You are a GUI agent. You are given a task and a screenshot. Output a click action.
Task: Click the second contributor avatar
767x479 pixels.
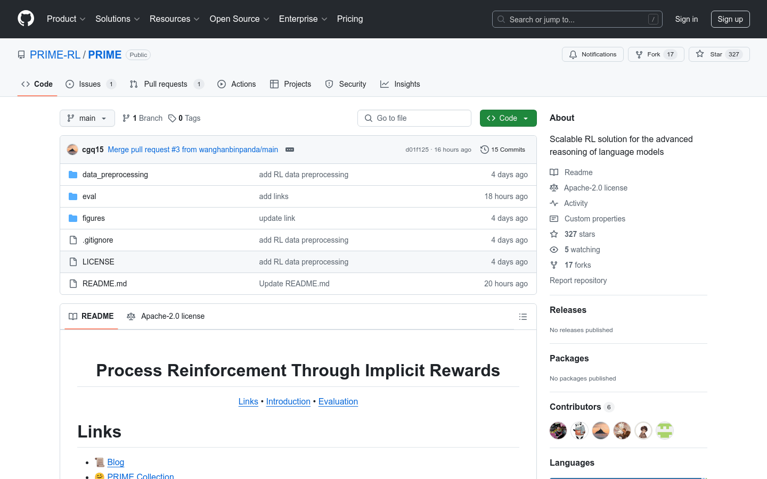point(580,431)
